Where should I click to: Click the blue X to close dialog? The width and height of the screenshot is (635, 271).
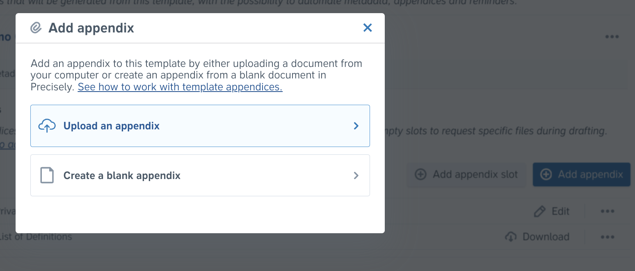tap(368, 28)
